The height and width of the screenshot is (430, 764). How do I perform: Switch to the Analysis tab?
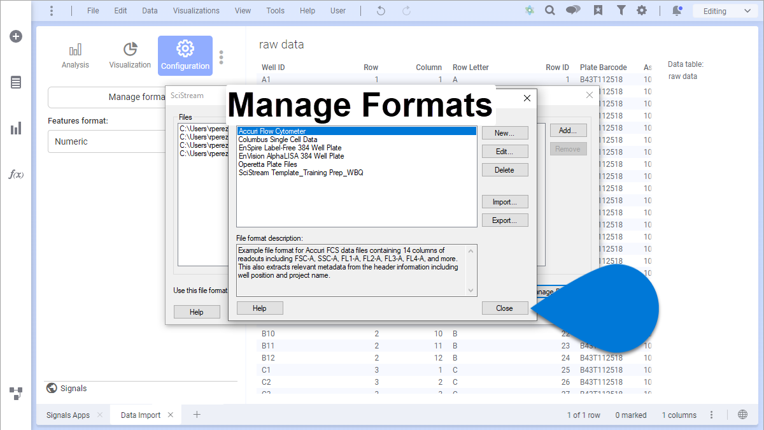[x=75, y=55]
